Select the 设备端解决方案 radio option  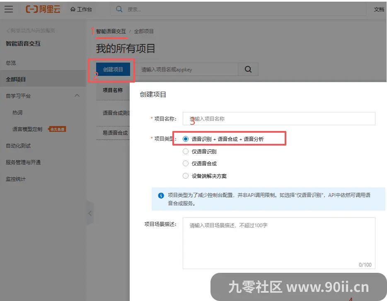[x=185, y=176]
